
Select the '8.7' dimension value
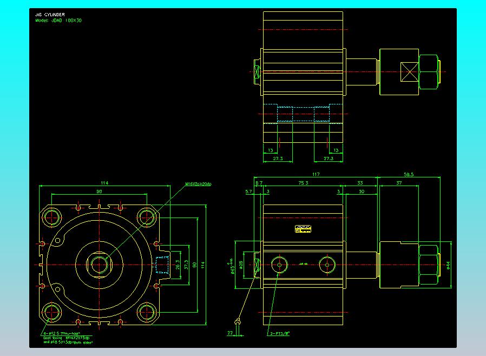(x=259, y=183)
